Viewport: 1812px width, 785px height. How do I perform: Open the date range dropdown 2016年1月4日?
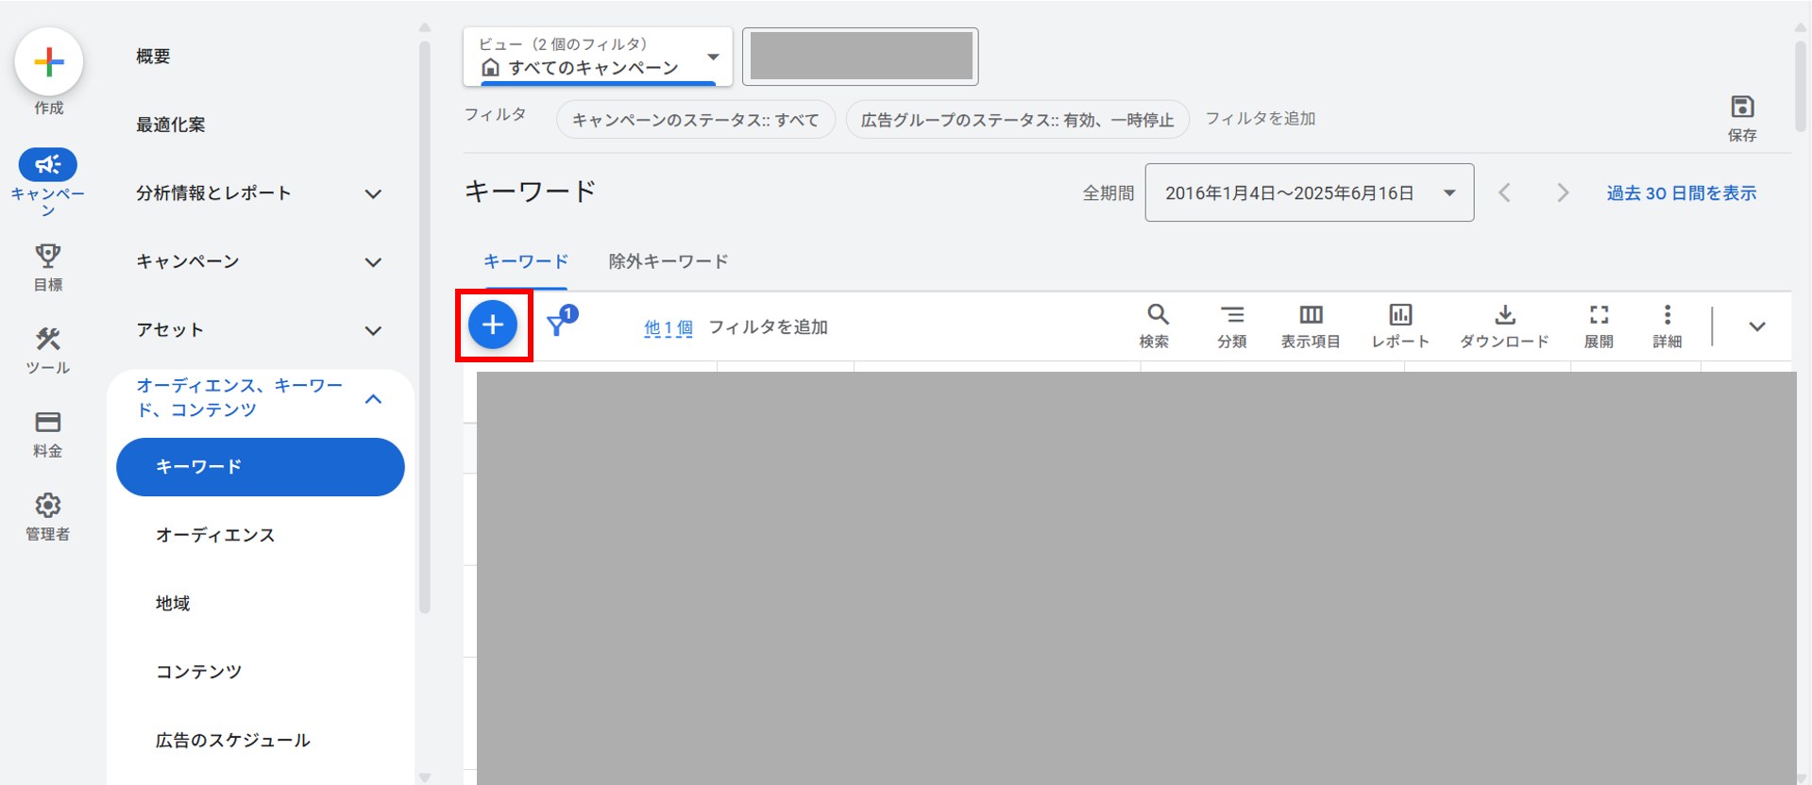(1310, 192)
